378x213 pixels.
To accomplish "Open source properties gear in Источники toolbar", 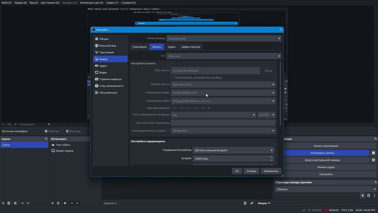I will coord(65,203).
